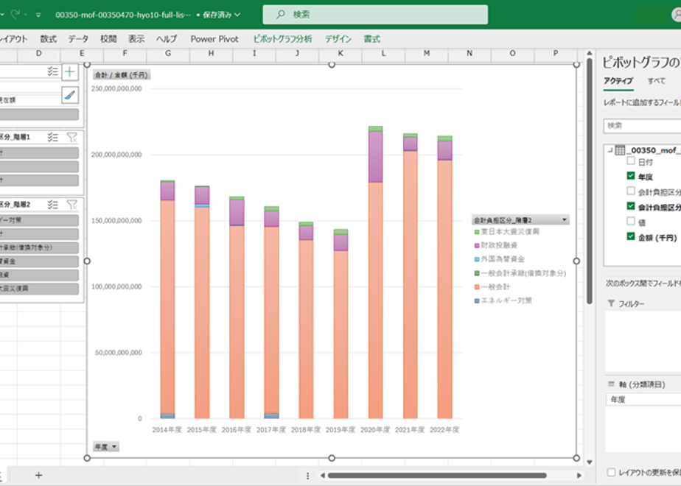Click the 合計 / 金額 (千円) field button

(122, 74)
